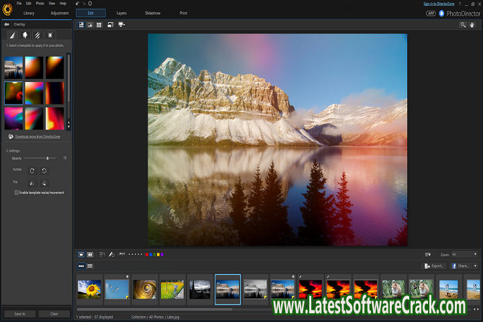Viewport: 483px width, 322px height.
Task: Enable template resize/movement checkbox
Action: tap(16, 193)
